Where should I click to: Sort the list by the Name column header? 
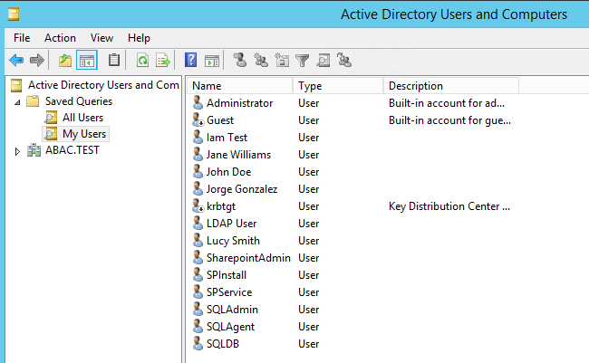(x=240, y=86)
